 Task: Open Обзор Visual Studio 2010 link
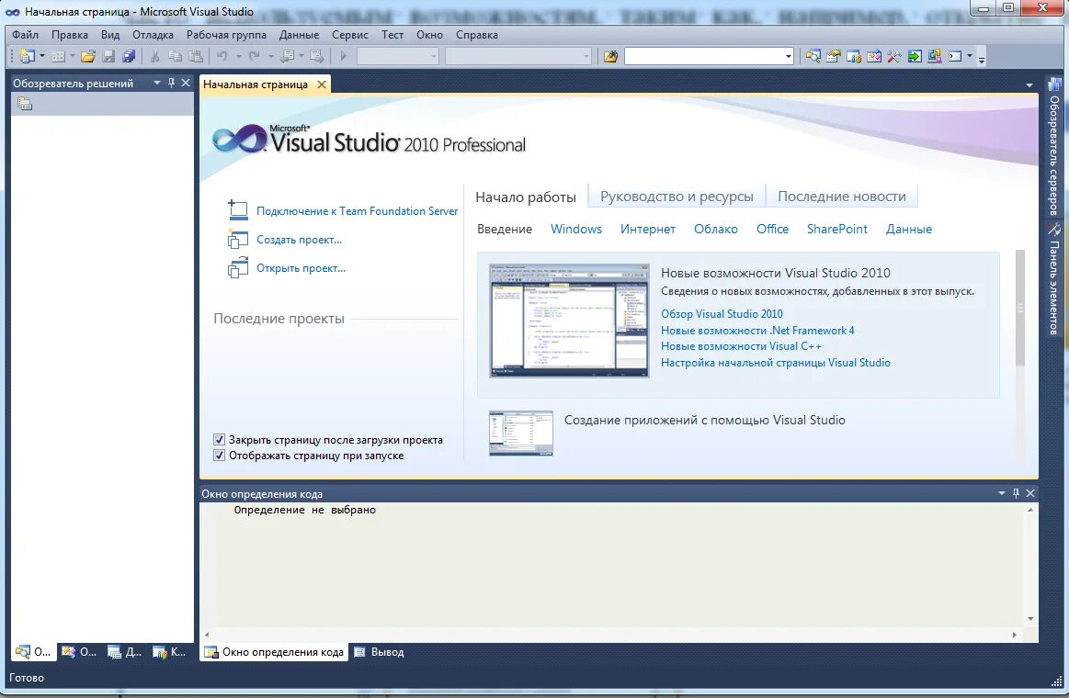click(x=722, y=314)
